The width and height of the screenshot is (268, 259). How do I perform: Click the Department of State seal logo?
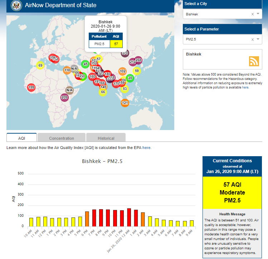click(x=16, y=5)
